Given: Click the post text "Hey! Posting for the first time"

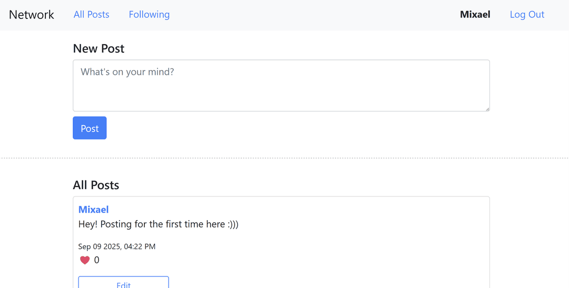Looking at the screenshot, I should click(158, 224).
